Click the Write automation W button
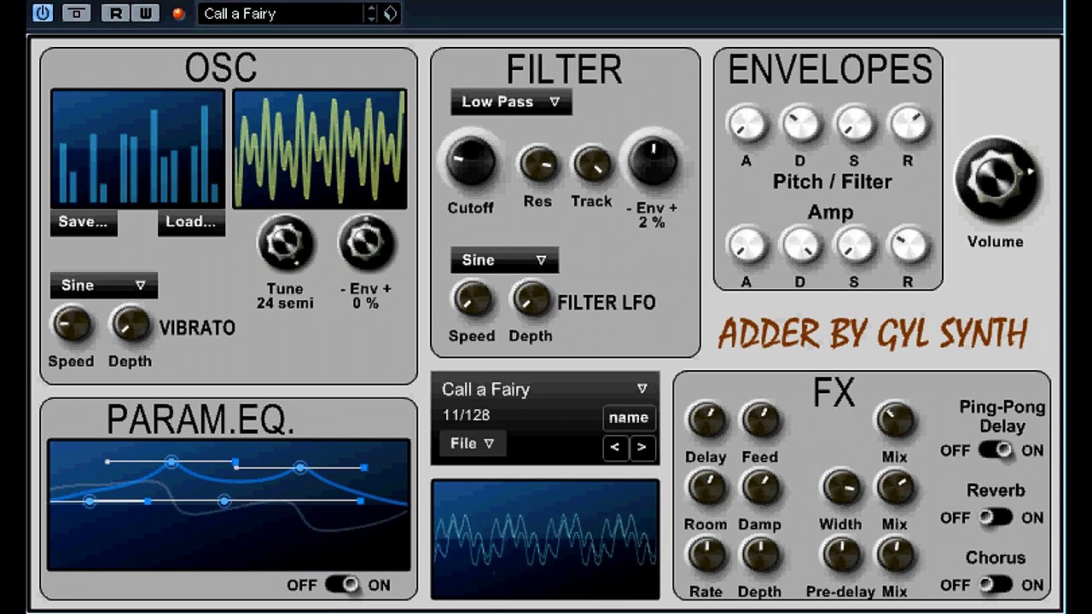 pyautogui.click(x=145, y=13)
